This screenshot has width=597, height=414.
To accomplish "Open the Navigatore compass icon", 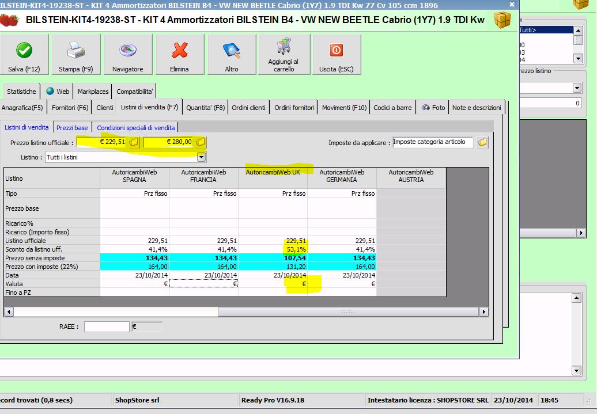I will [x=127, y=51].
